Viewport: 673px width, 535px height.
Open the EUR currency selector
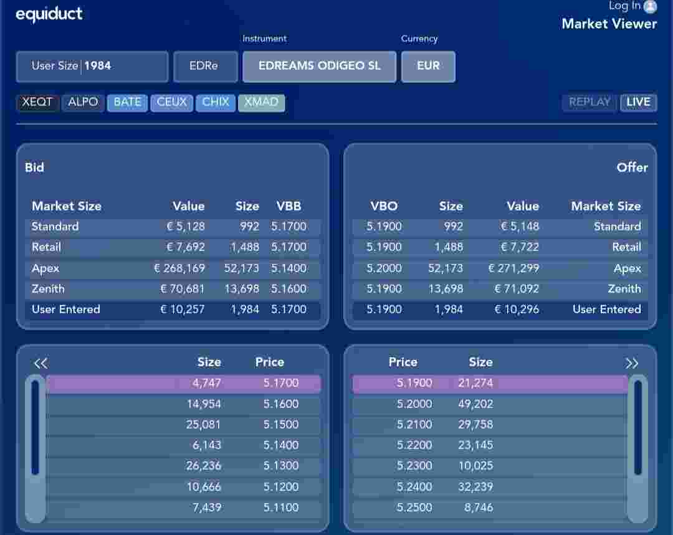[428, 67]
